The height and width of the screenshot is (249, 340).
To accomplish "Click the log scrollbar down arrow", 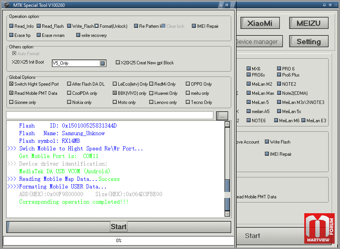I will pos(227,214).
